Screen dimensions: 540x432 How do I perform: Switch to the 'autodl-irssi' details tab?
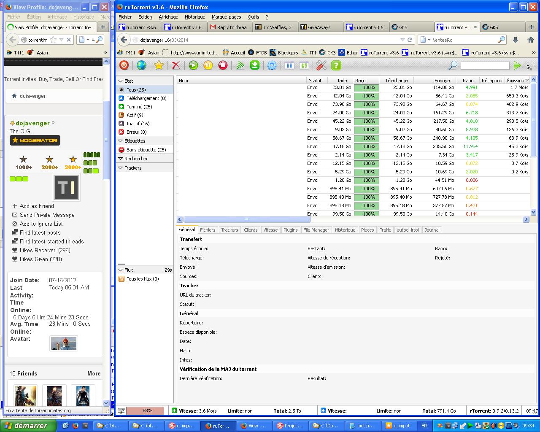click(408, 230)
